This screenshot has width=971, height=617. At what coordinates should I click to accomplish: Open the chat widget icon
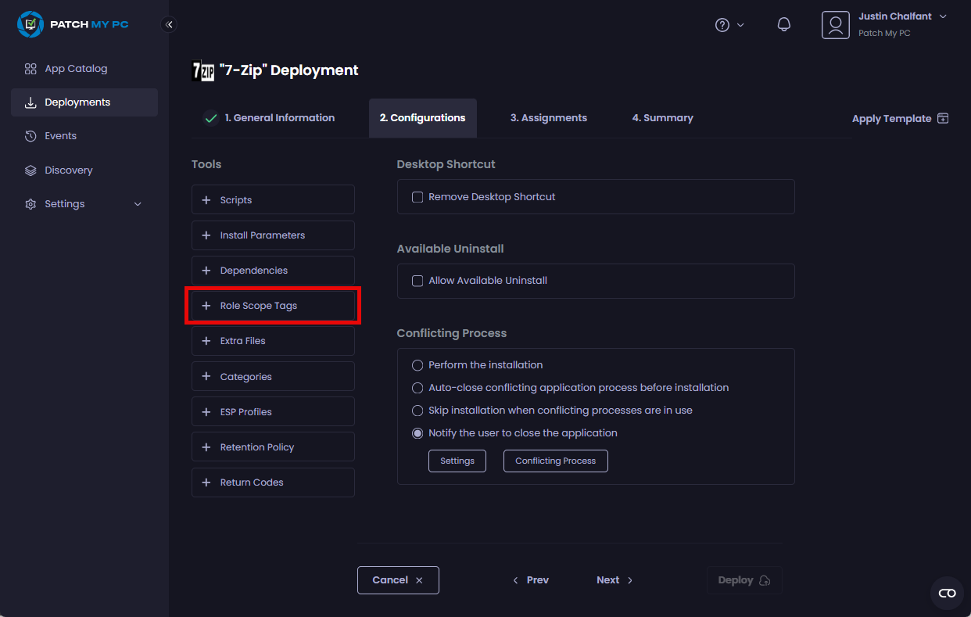pyautogui.click(x=947, y=593)
